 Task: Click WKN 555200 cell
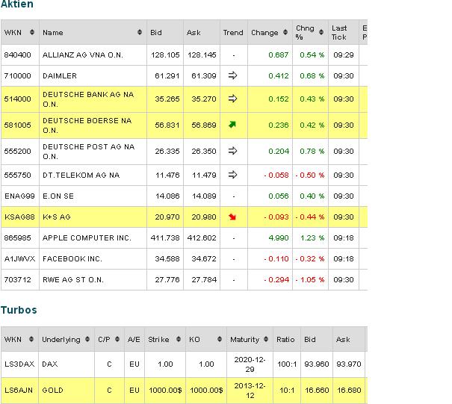(x=18, y=152)
